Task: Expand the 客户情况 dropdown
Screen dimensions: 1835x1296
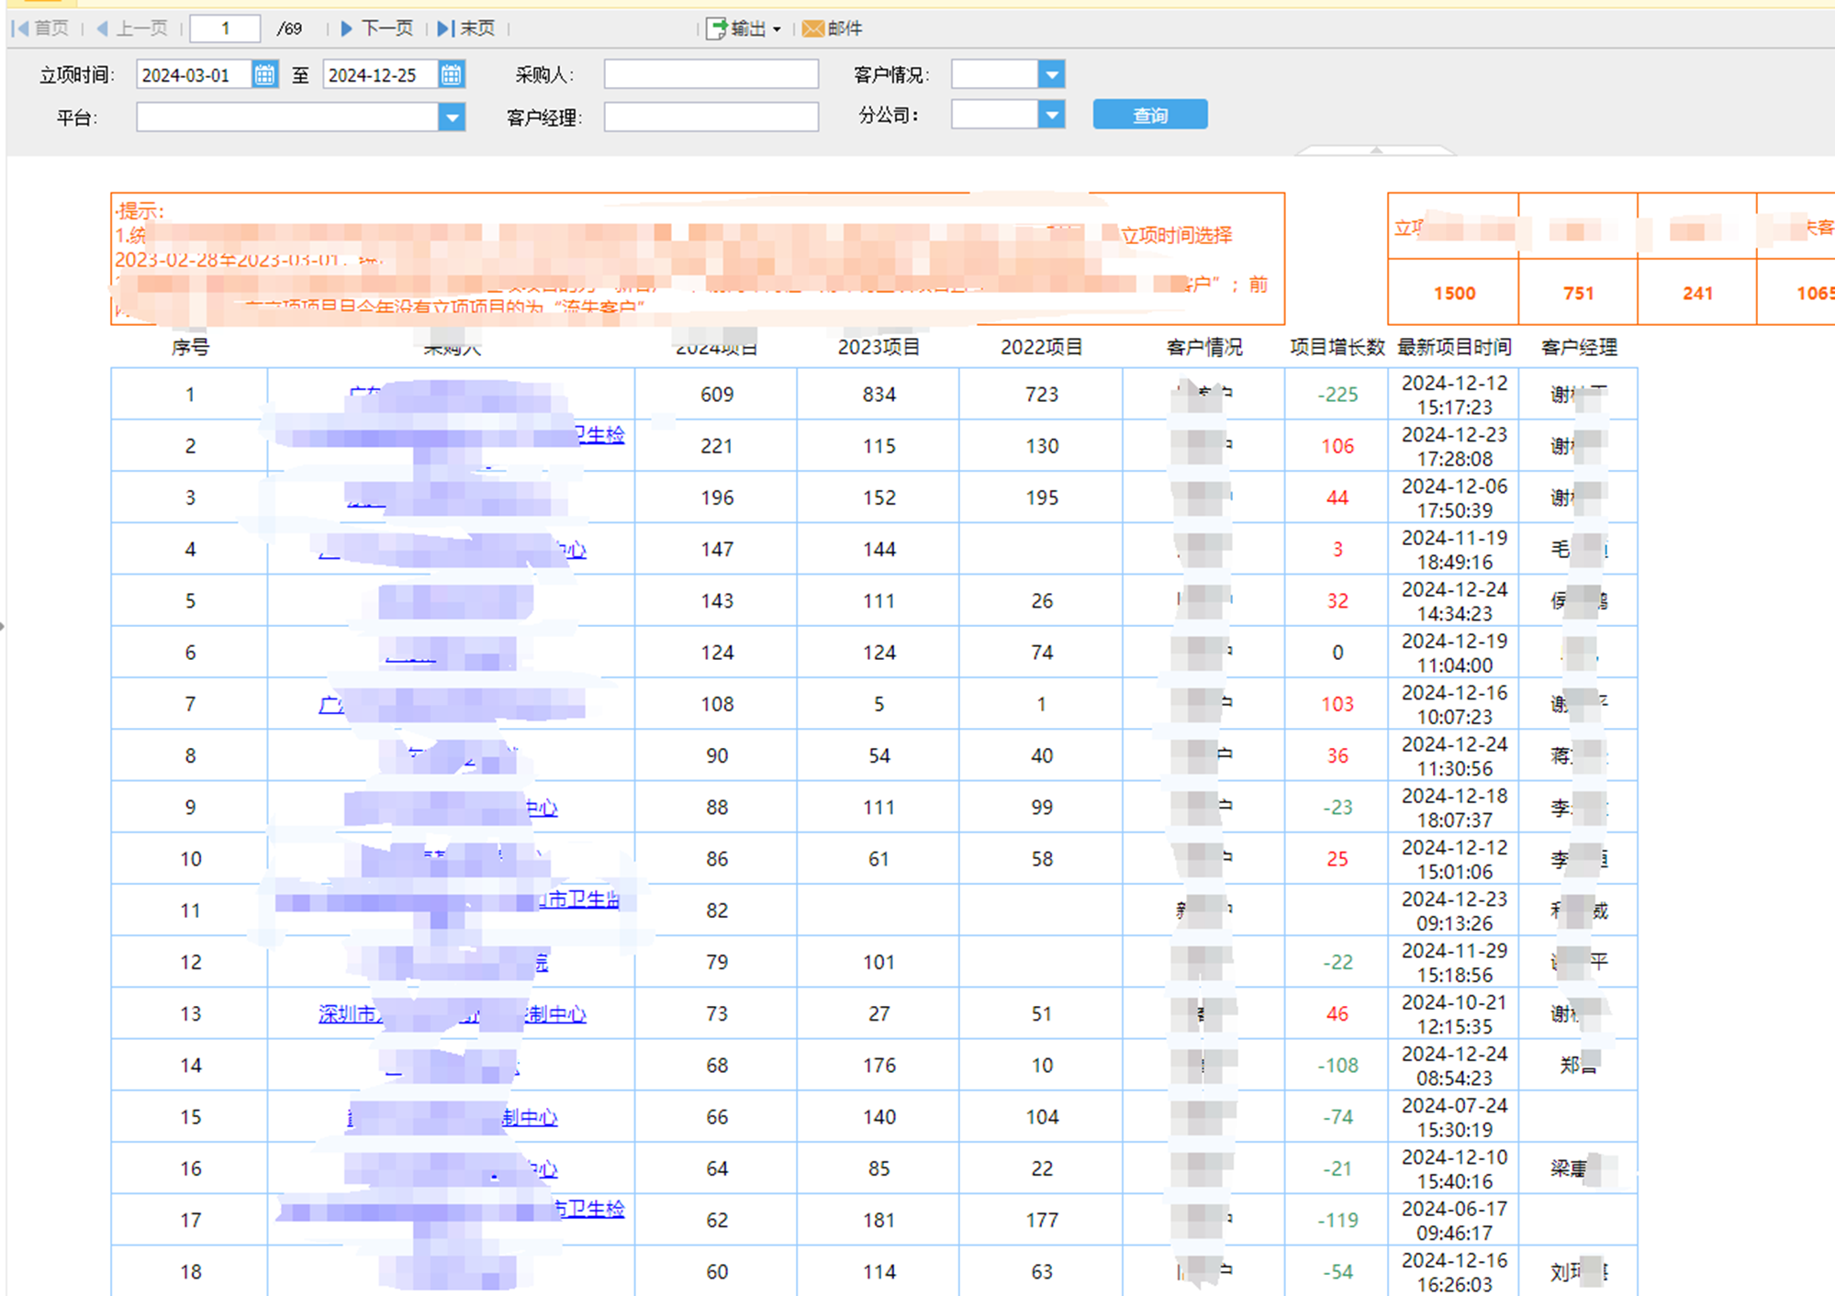Action: (x=1051, y=74)
